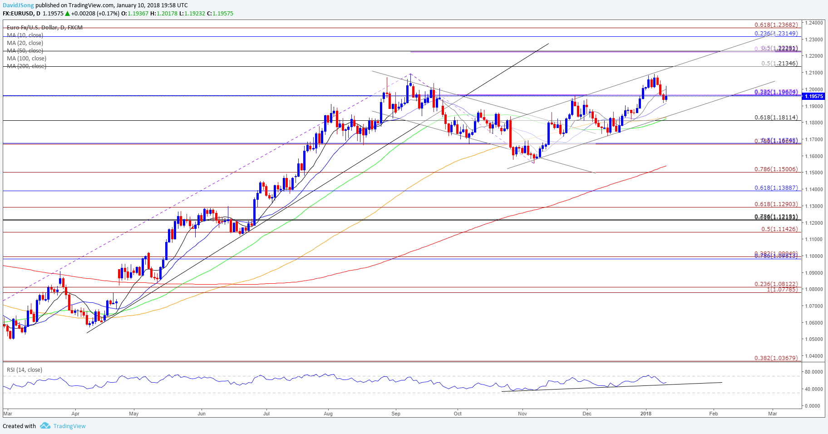
Task: Click the Nov label on the time axis
Action: 522,414
